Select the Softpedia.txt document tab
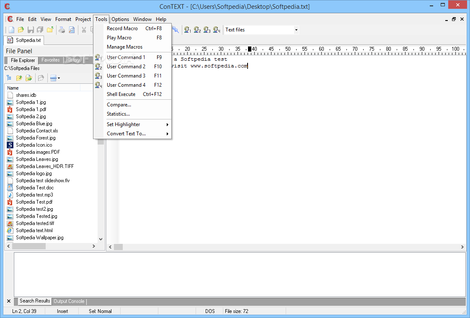Image resolution: width=470 pixels, height=318 pixels. tap(24, 40)
